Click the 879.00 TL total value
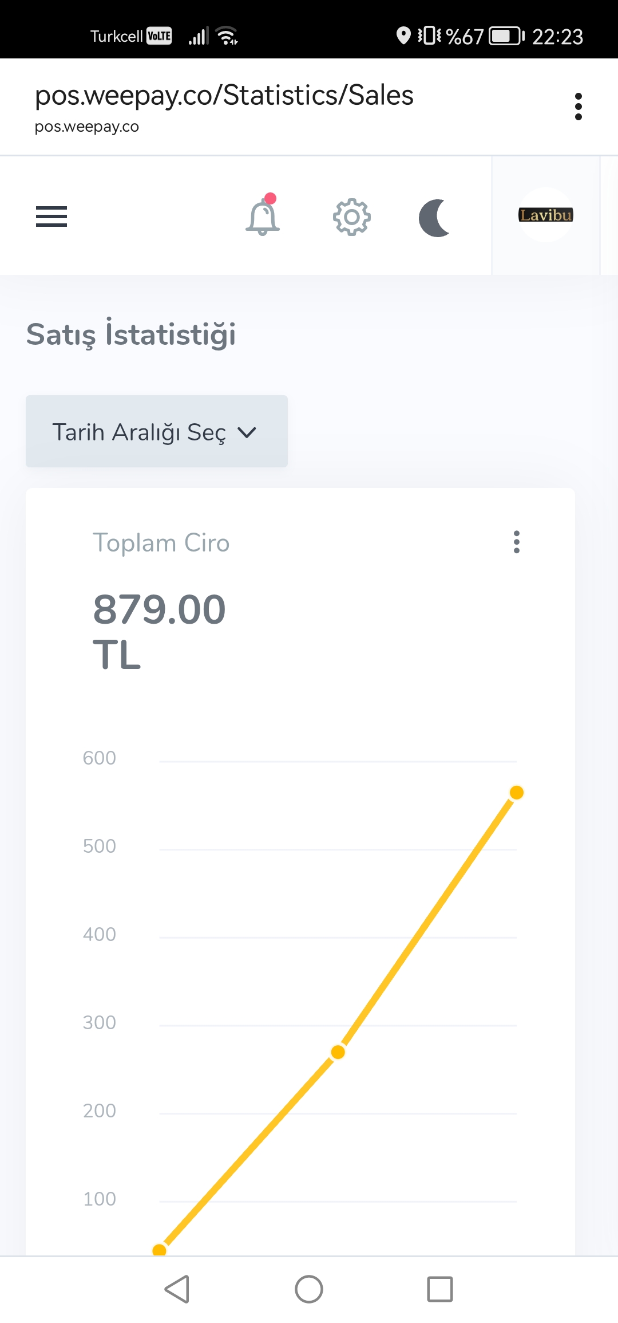 tap(159, 631)
